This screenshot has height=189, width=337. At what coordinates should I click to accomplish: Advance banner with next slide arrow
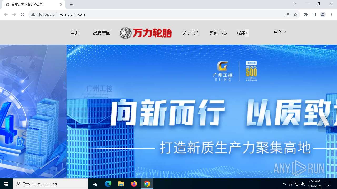tap(325, 124)
